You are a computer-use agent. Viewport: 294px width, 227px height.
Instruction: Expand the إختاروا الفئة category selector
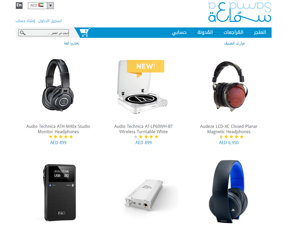click(x=71, y=43)
